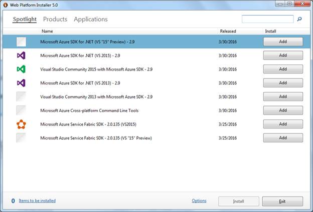Click Visual Studio icon for Azure SDK (VS 2015)
This screenshot has width=313, height=212.
point(21,55)
